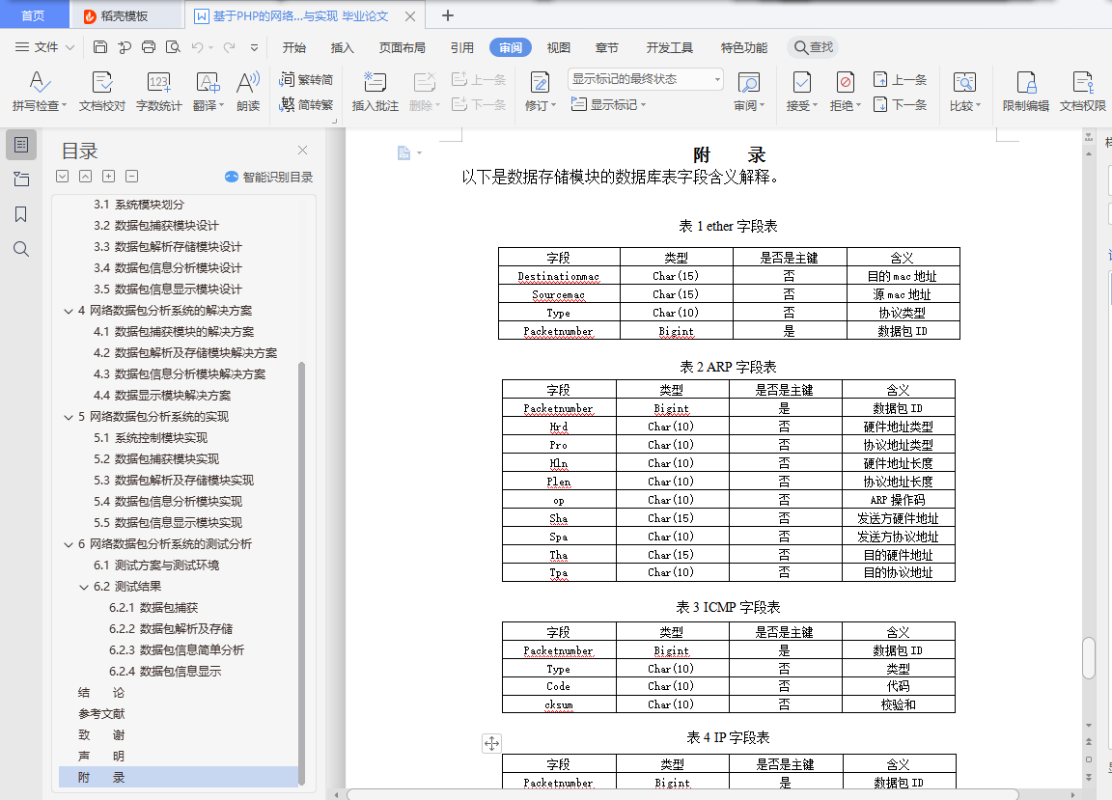Viewport: 1112px width, 800px height.
Task: Insert a comment (插入批注)
Action: point(375,91)
